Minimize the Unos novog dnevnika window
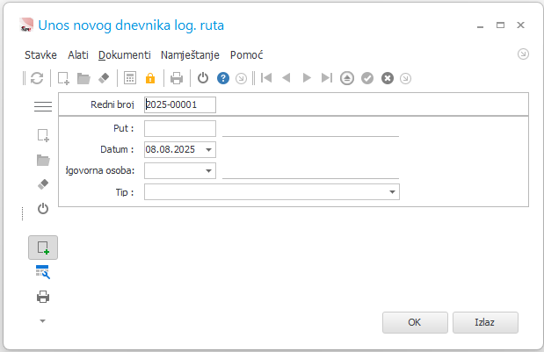This screenshot has height=352, width=544. coord(480,25)
